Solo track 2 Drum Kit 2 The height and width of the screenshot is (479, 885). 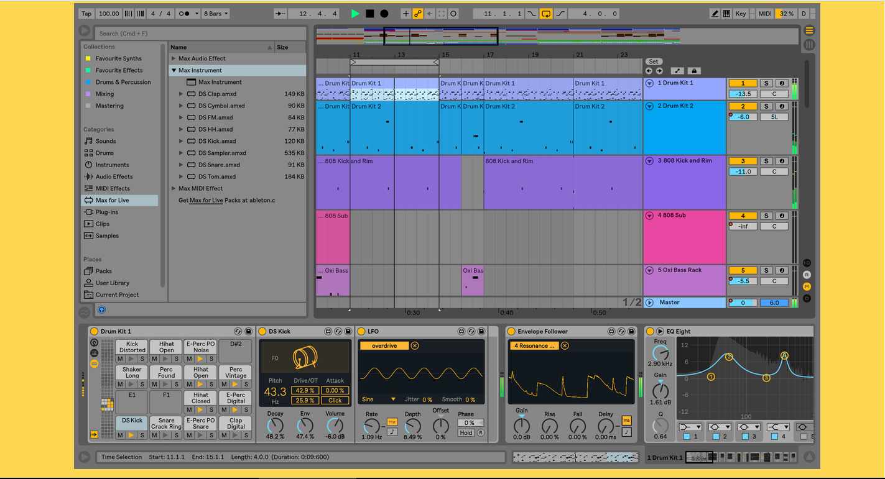[x=767, y=106]
